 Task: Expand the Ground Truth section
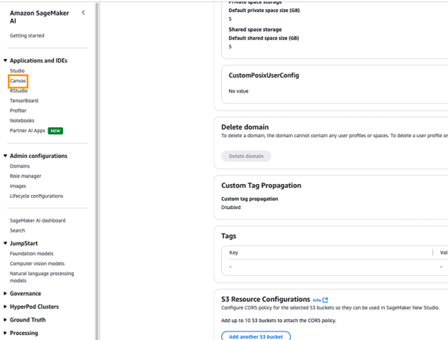[5, 320]
